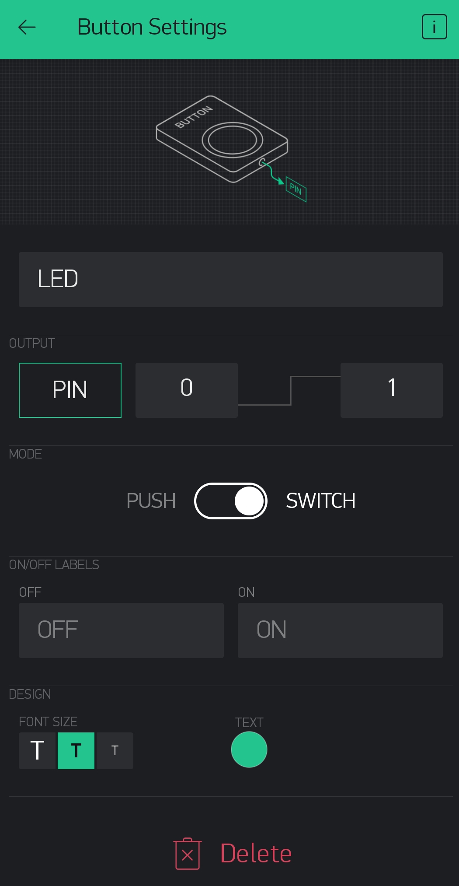Tap the green PIN tag in illustration
The image size is (459, 886).
click(296, 189)
